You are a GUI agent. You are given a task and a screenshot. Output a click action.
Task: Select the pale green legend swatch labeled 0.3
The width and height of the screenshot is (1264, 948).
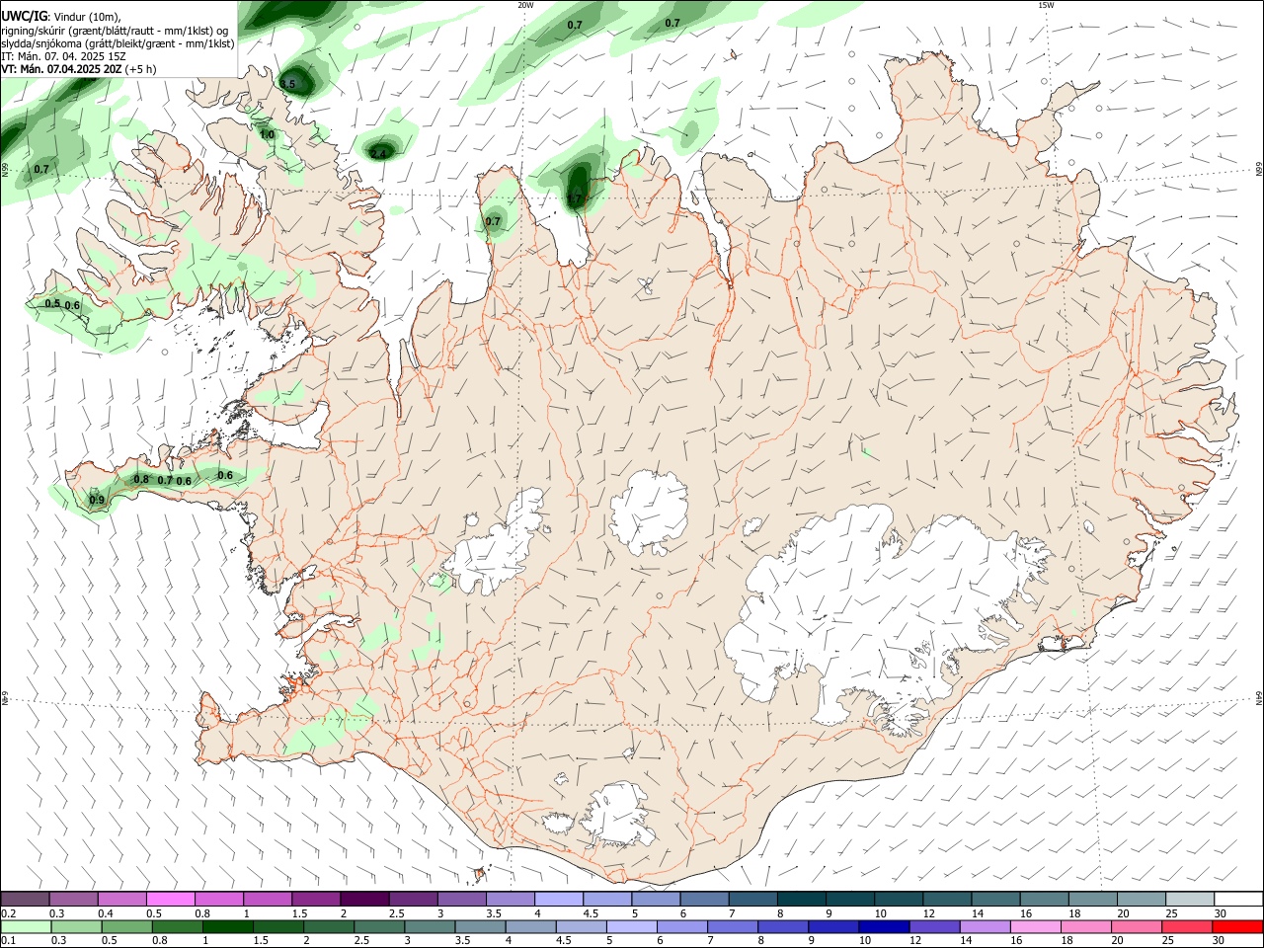[77, 926]
